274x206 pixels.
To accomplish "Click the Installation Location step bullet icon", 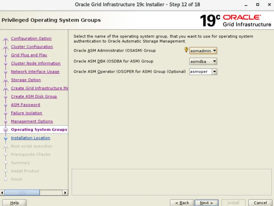I will pyautogui.click(x=5, y=138).
